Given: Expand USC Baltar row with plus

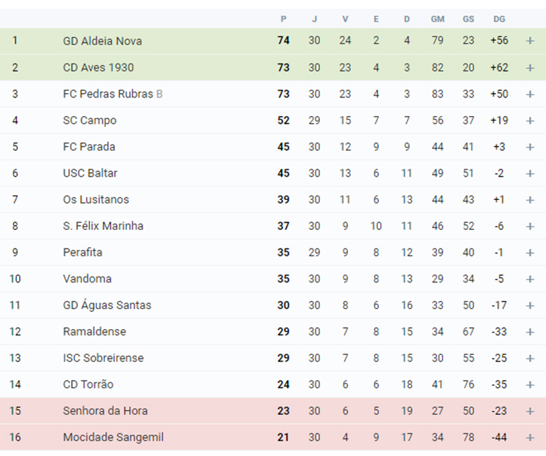Looking at the screenshot, I should point(530,173).
